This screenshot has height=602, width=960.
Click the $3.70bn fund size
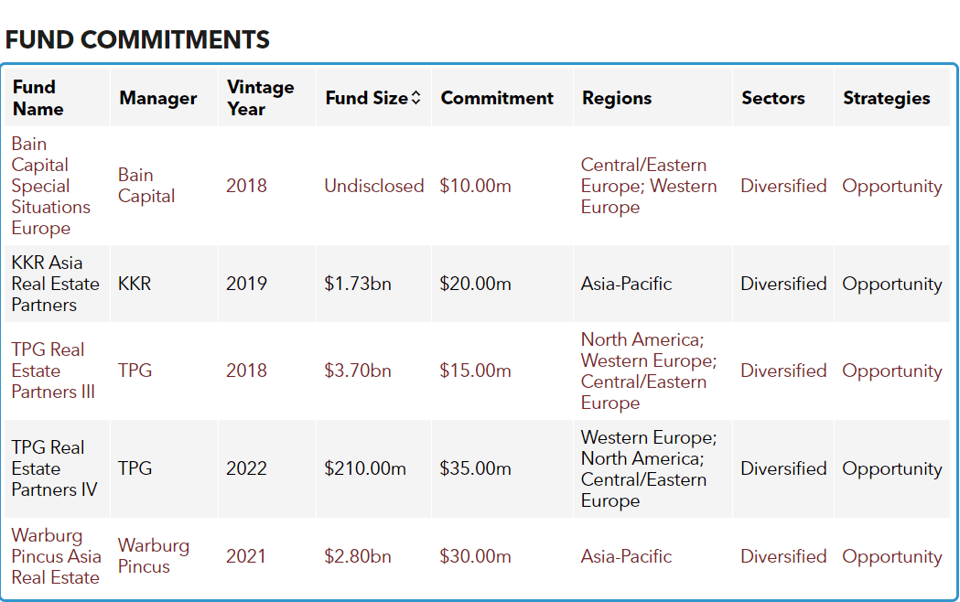click(x=358, y=371)
